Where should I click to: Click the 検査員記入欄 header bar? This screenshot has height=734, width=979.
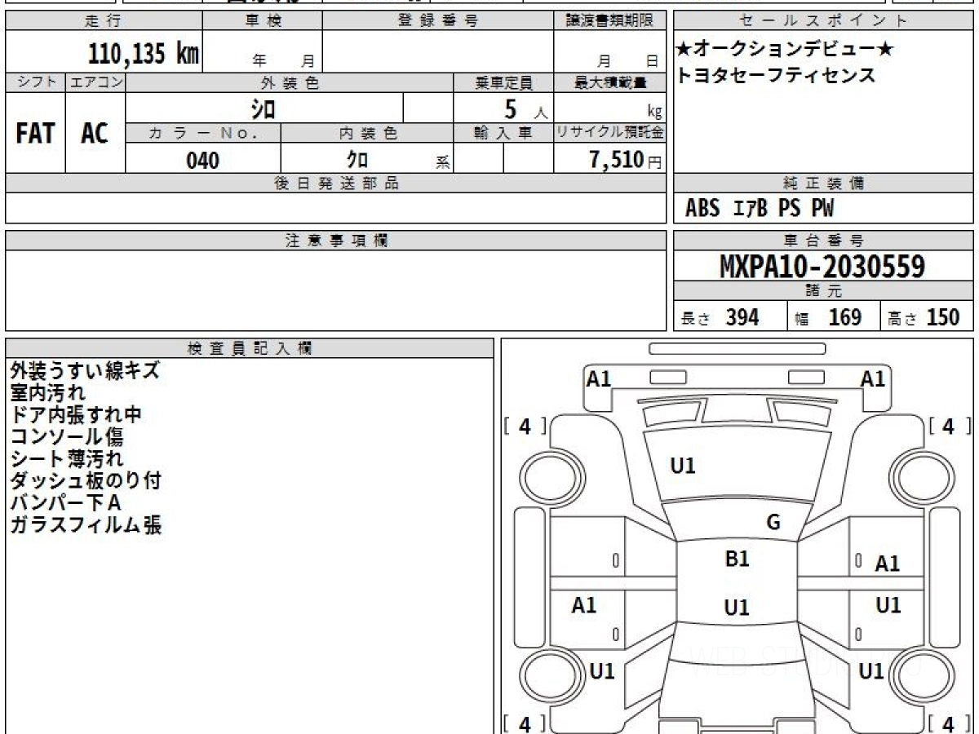[250, 348]
